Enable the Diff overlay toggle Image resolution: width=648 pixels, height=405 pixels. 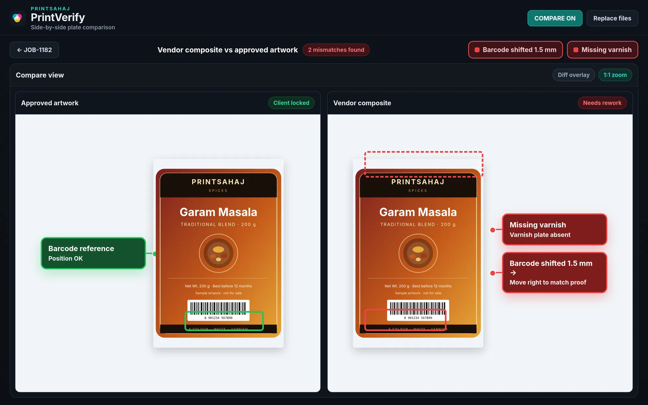[x=573, y=75]
